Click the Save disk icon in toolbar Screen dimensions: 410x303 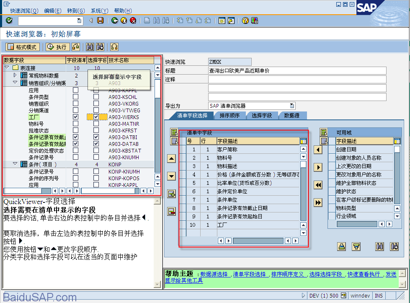(101, 21)
